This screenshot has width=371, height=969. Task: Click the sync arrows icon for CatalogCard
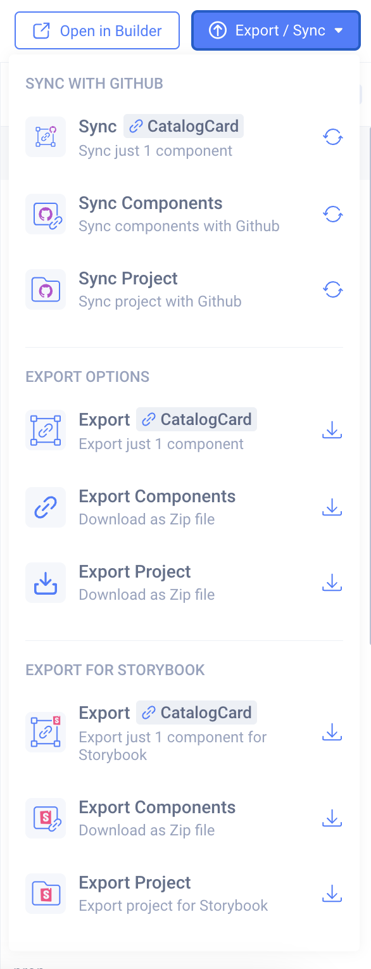(333, 137)
